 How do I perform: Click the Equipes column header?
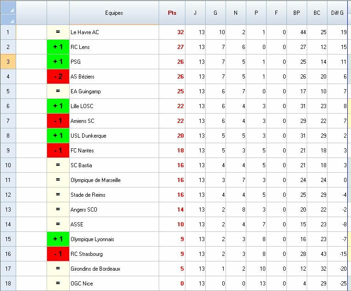114,13
